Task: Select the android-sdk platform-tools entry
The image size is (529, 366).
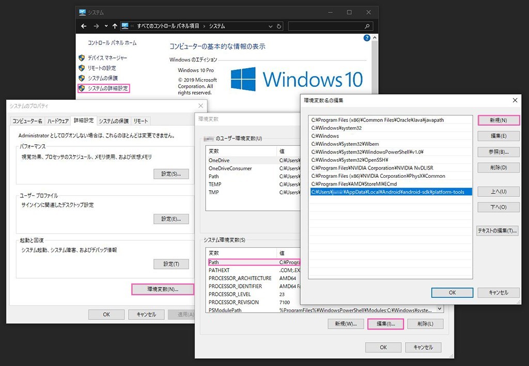Action: (x=391, y=192)
